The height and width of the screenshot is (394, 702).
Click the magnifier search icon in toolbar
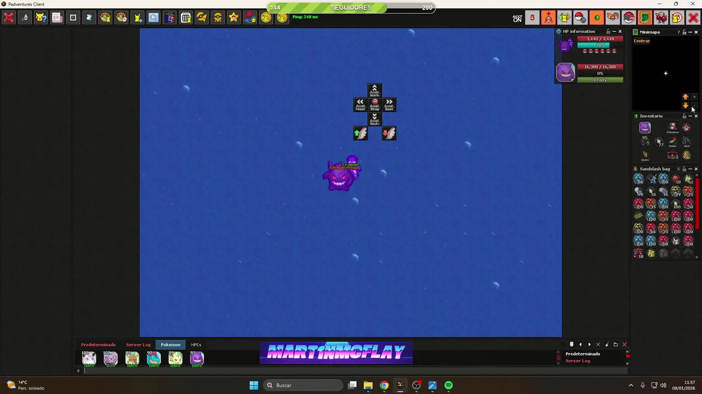coord(153,18)
